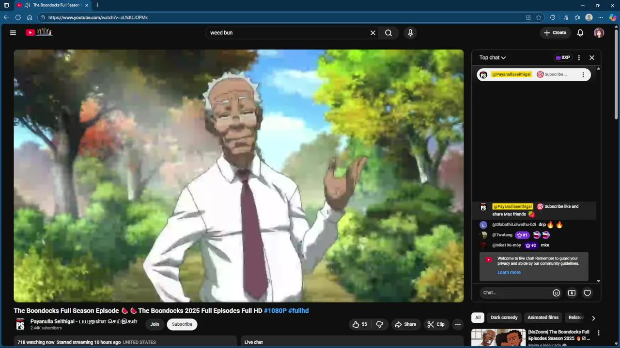The height and width of the screenshot is (348, 620).
Task: Click the Create button
Action: coord(555,33)
